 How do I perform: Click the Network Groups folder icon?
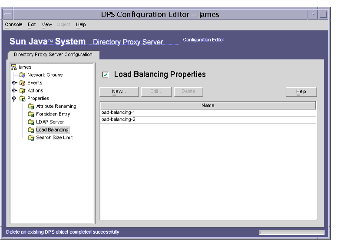tap(22, 75)
